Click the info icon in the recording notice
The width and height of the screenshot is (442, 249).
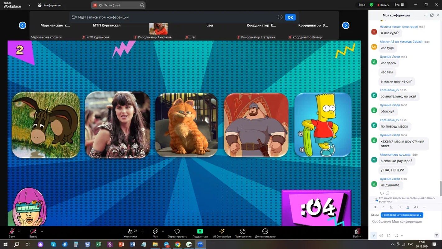(280, 17)
